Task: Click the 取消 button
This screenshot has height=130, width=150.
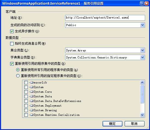Action: 134,124
